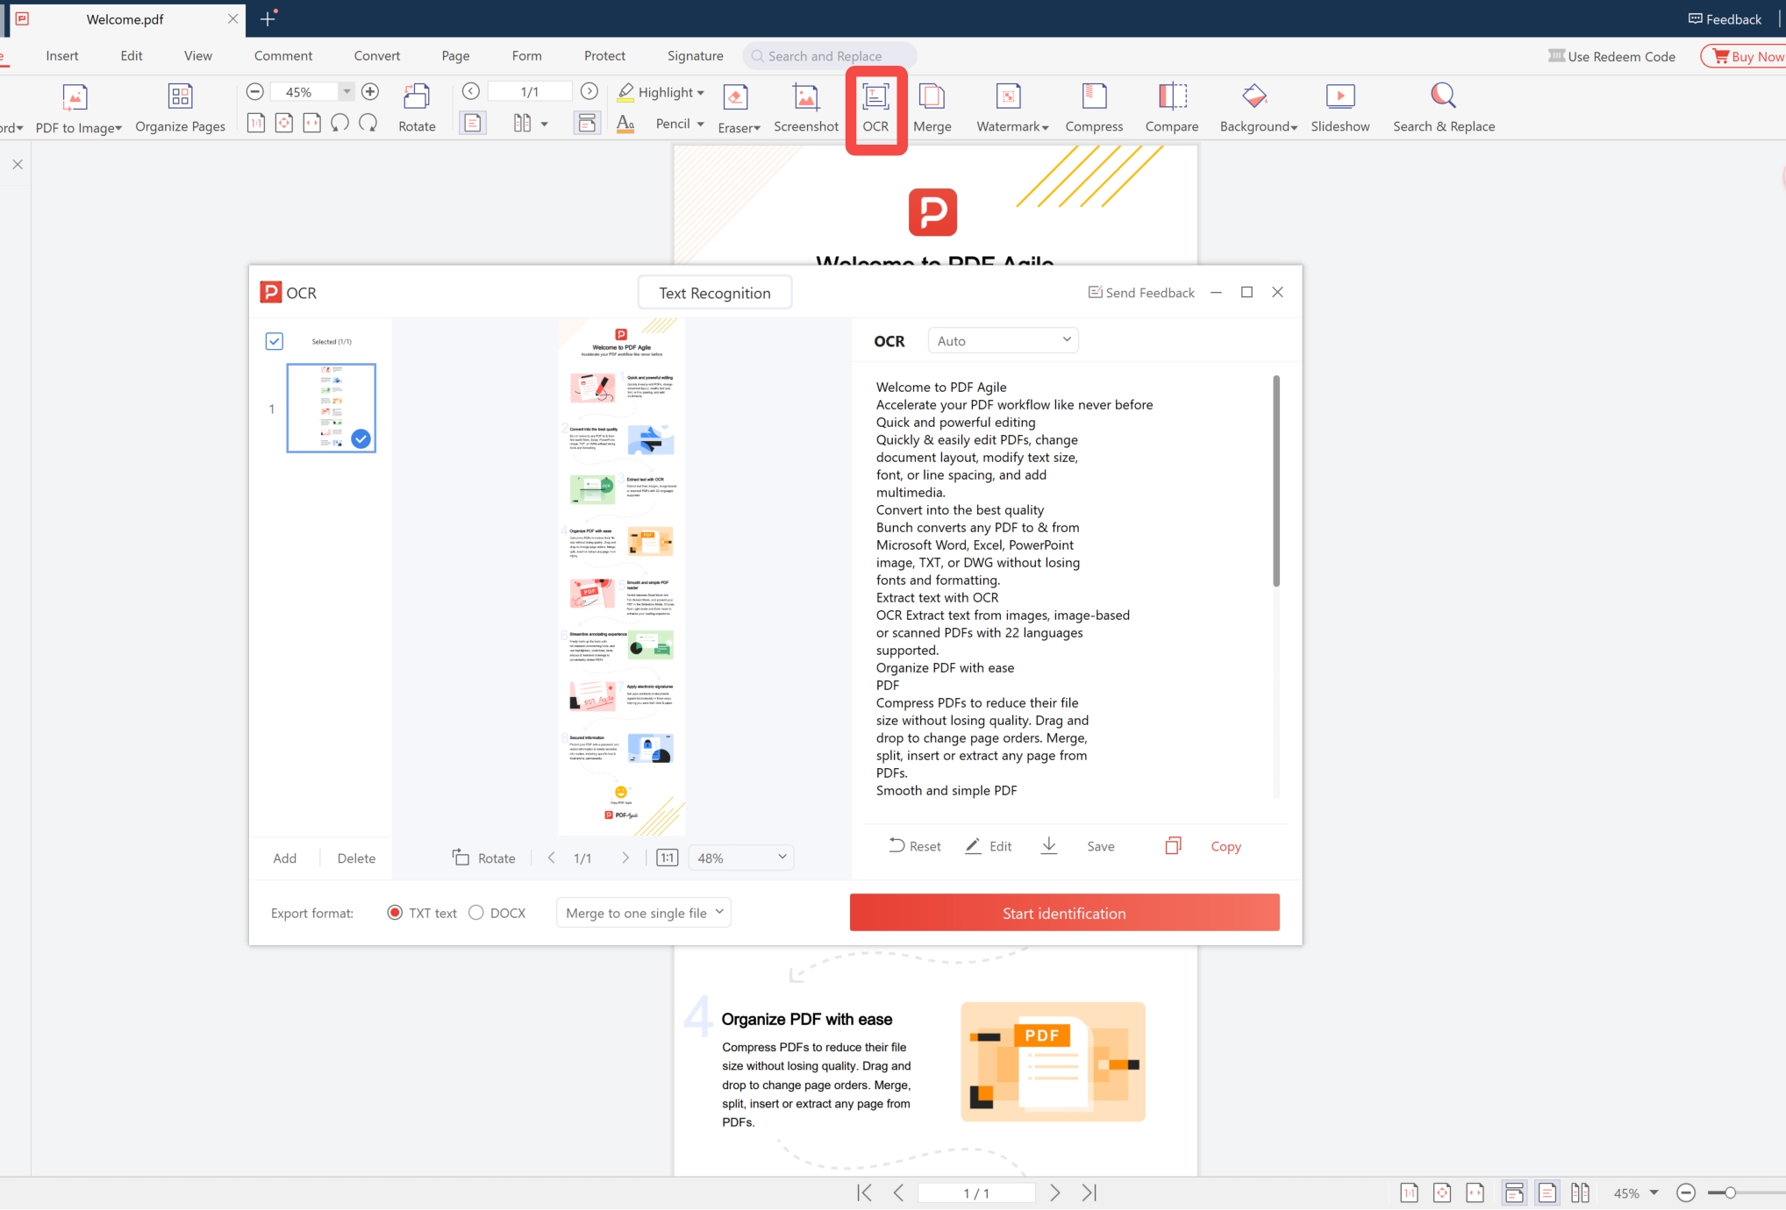Jump to last page in bottom bar

(x=1089, y=1192)
